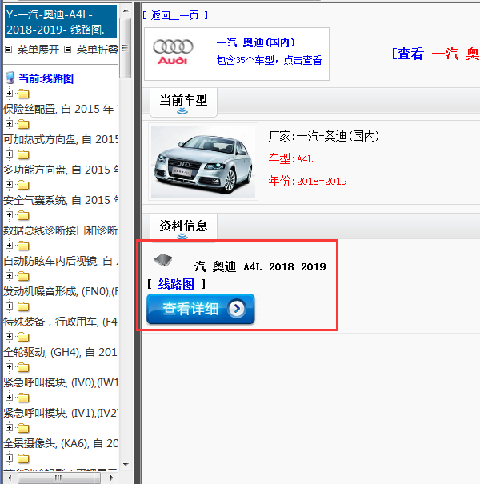Viewport: 480px width, 484px height.
Task: Click the list icon before 菜单展开
Action: pos(9,50)
